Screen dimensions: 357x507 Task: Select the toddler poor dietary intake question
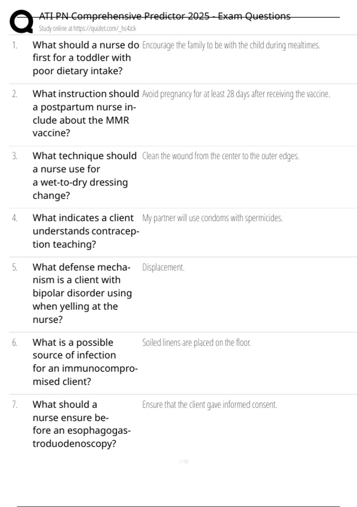click(x=86, y=58)
